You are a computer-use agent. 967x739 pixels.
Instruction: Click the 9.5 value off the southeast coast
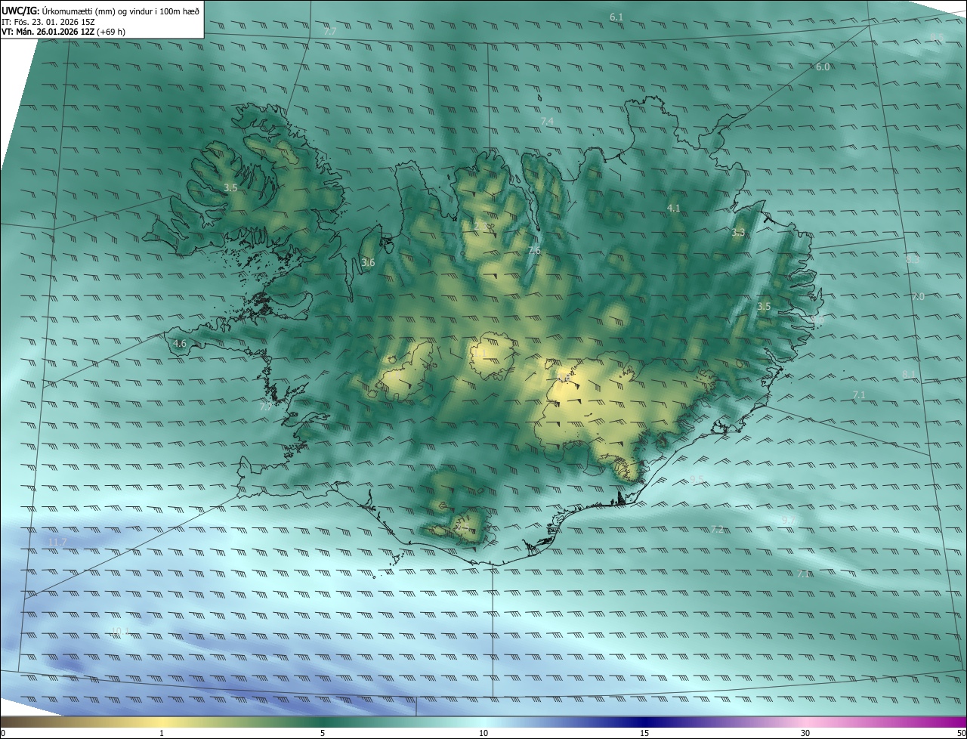pyautogui.click(x=697, y=479)
